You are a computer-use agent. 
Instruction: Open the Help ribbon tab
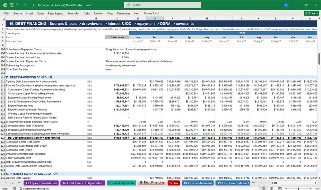(x=137, y=13)
